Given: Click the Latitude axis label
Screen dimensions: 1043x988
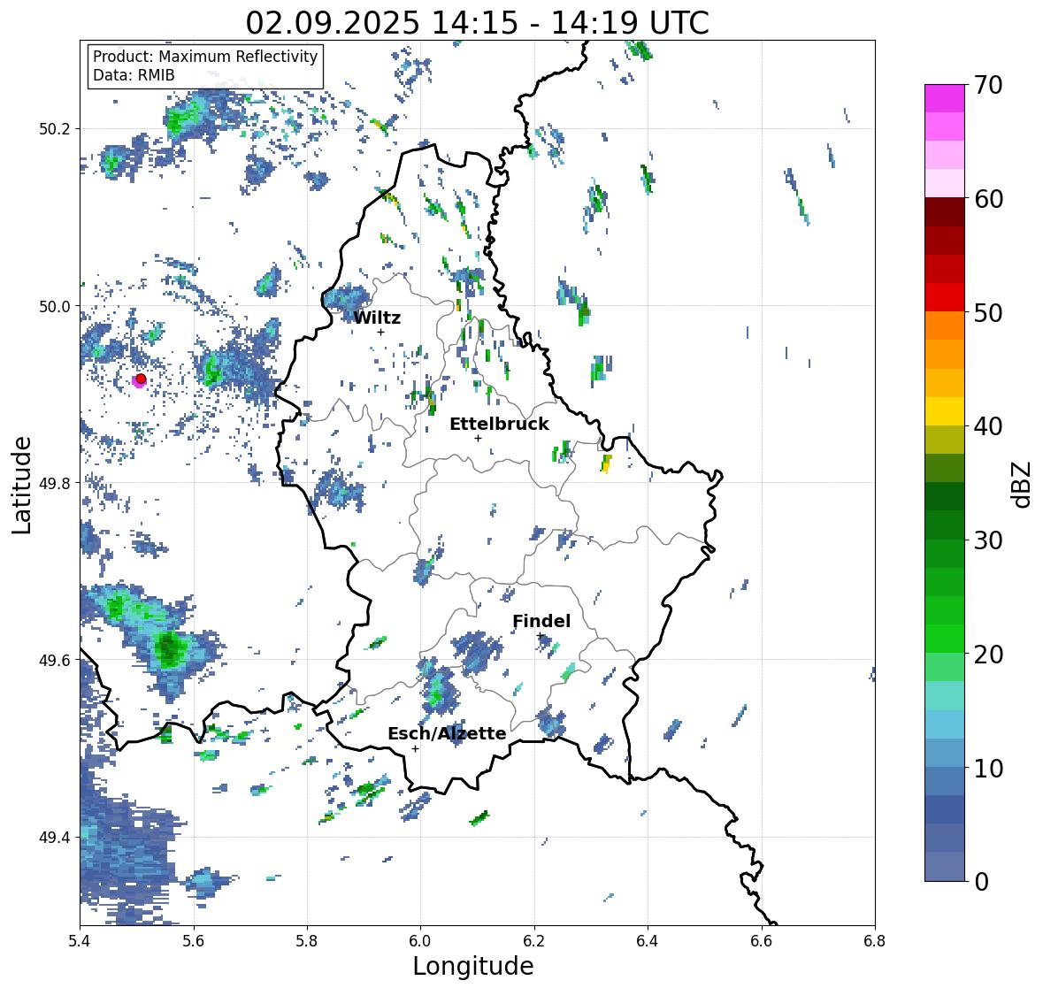Looking at the screenshot, I should tap(22, 485).
